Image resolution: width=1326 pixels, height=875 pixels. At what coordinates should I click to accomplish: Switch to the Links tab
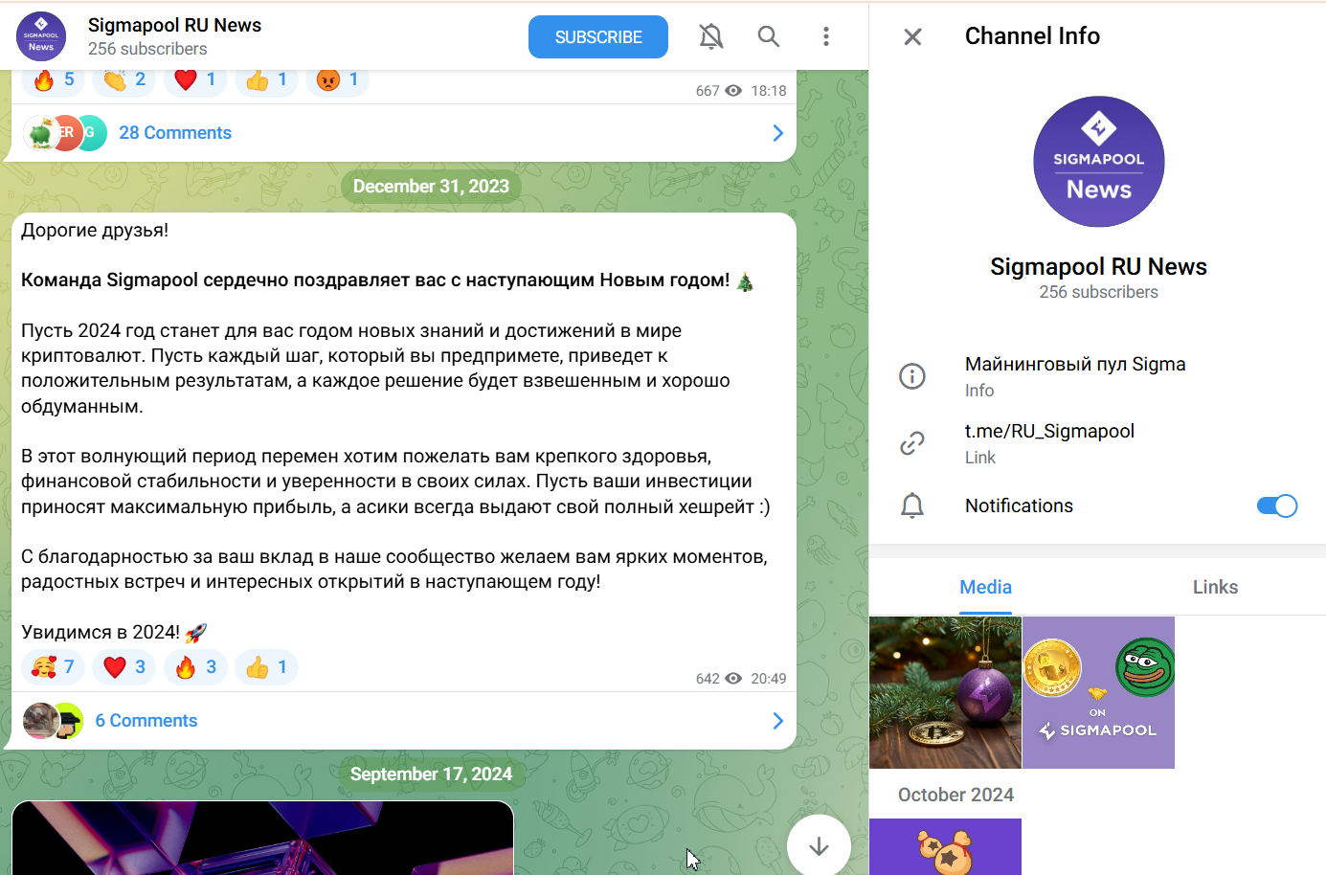click(x=1215, y=587)
